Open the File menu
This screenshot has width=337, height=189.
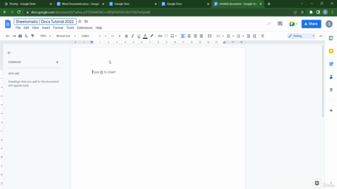pyautogui.click(x=18, y=28)
